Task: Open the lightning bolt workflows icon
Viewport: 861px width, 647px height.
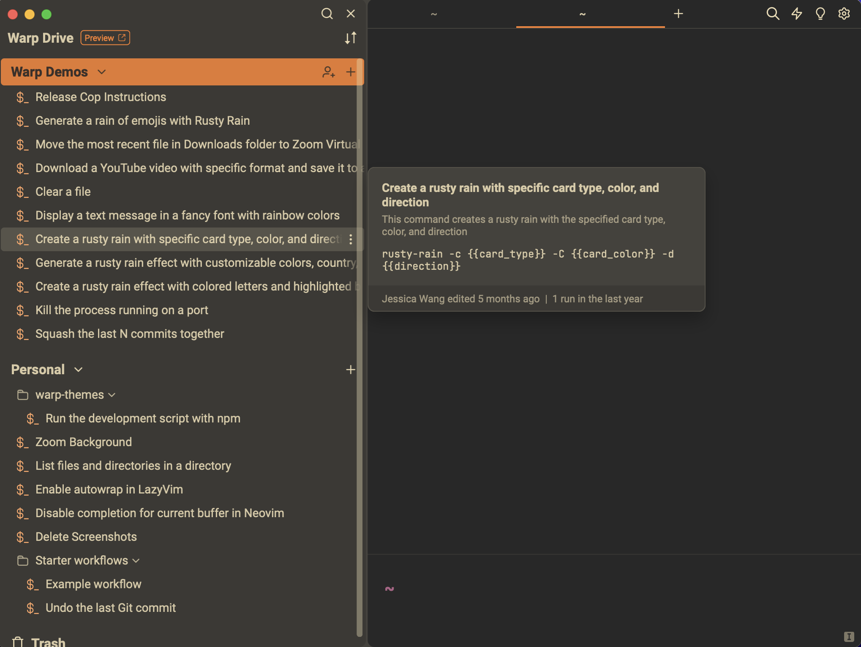Action: (x=796, y=14)
